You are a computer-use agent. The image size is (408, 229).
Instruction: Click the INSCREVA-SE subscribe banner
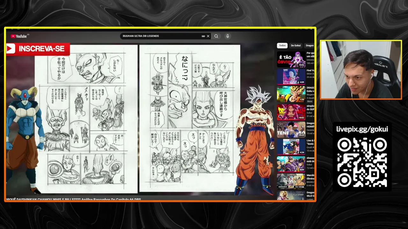coord(38,49)
